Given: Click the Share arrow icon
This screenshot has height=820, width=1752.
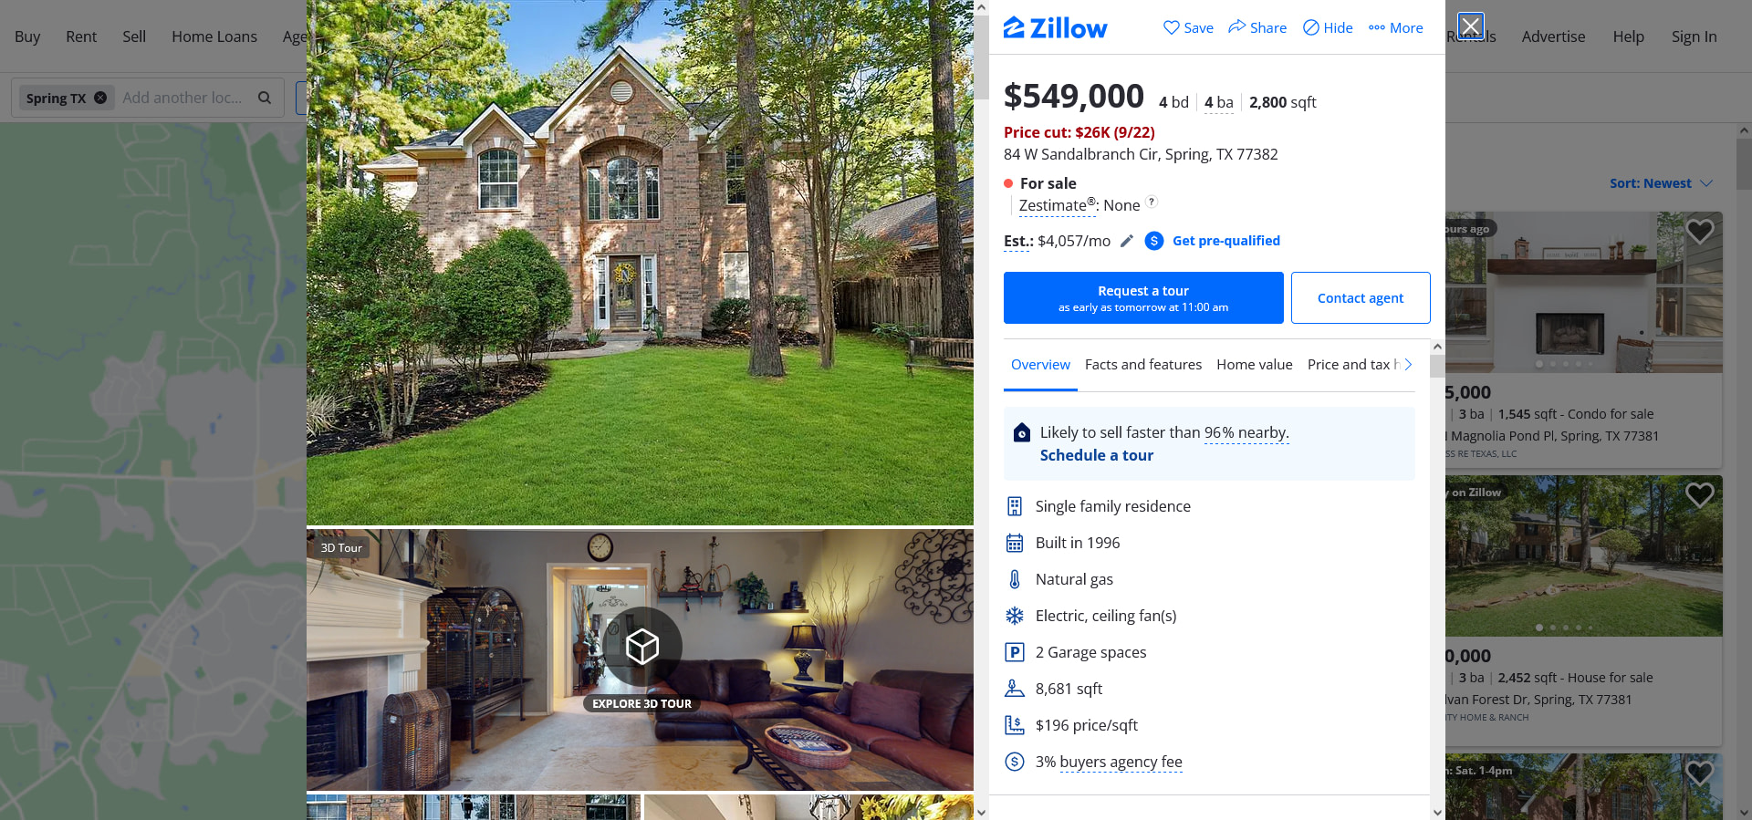Looking at the screenshot, I should point(1236,26).
